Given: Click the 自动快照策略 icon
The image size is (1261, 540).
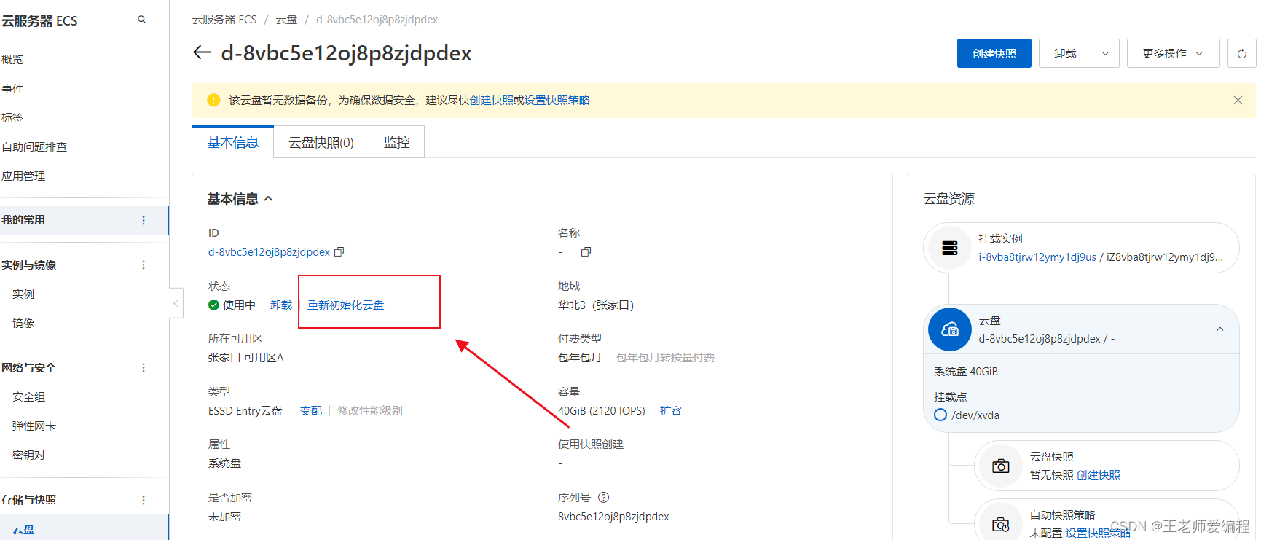Looking at the screenshot, I should (1001, 523).
